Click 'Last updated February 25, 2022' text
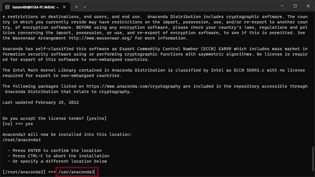The height and width of the screenshot is (177, 315). pyautogui.click(x=41, y=102)
